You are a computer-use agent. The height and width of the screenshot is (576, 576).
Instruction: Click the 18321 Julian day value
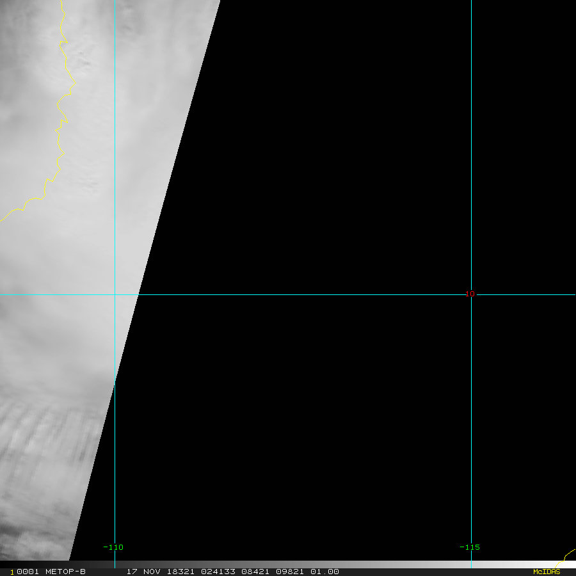[180, 572]
